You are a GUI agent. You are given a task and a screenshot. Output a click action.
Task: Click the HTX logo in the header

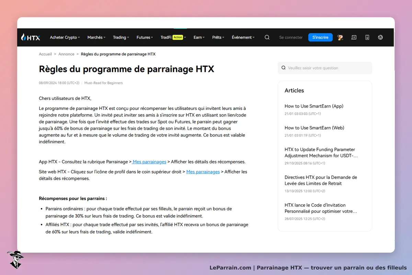31,37
